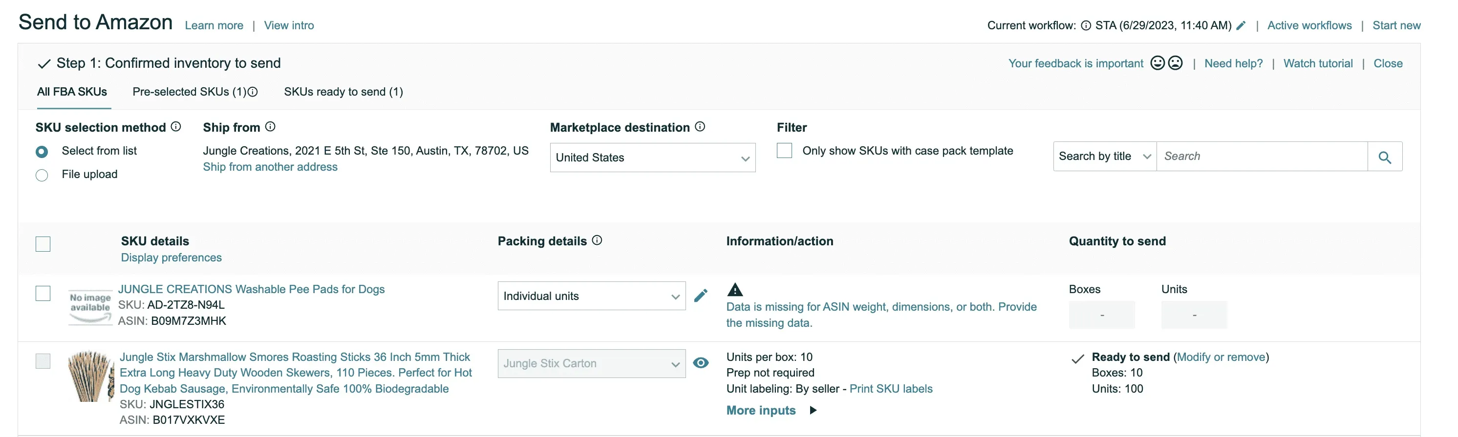Click the warning triangle for Pee Pads
The width and height of the screenshot is (1458, 437).
pyautogui.click(x=735, y=290)
